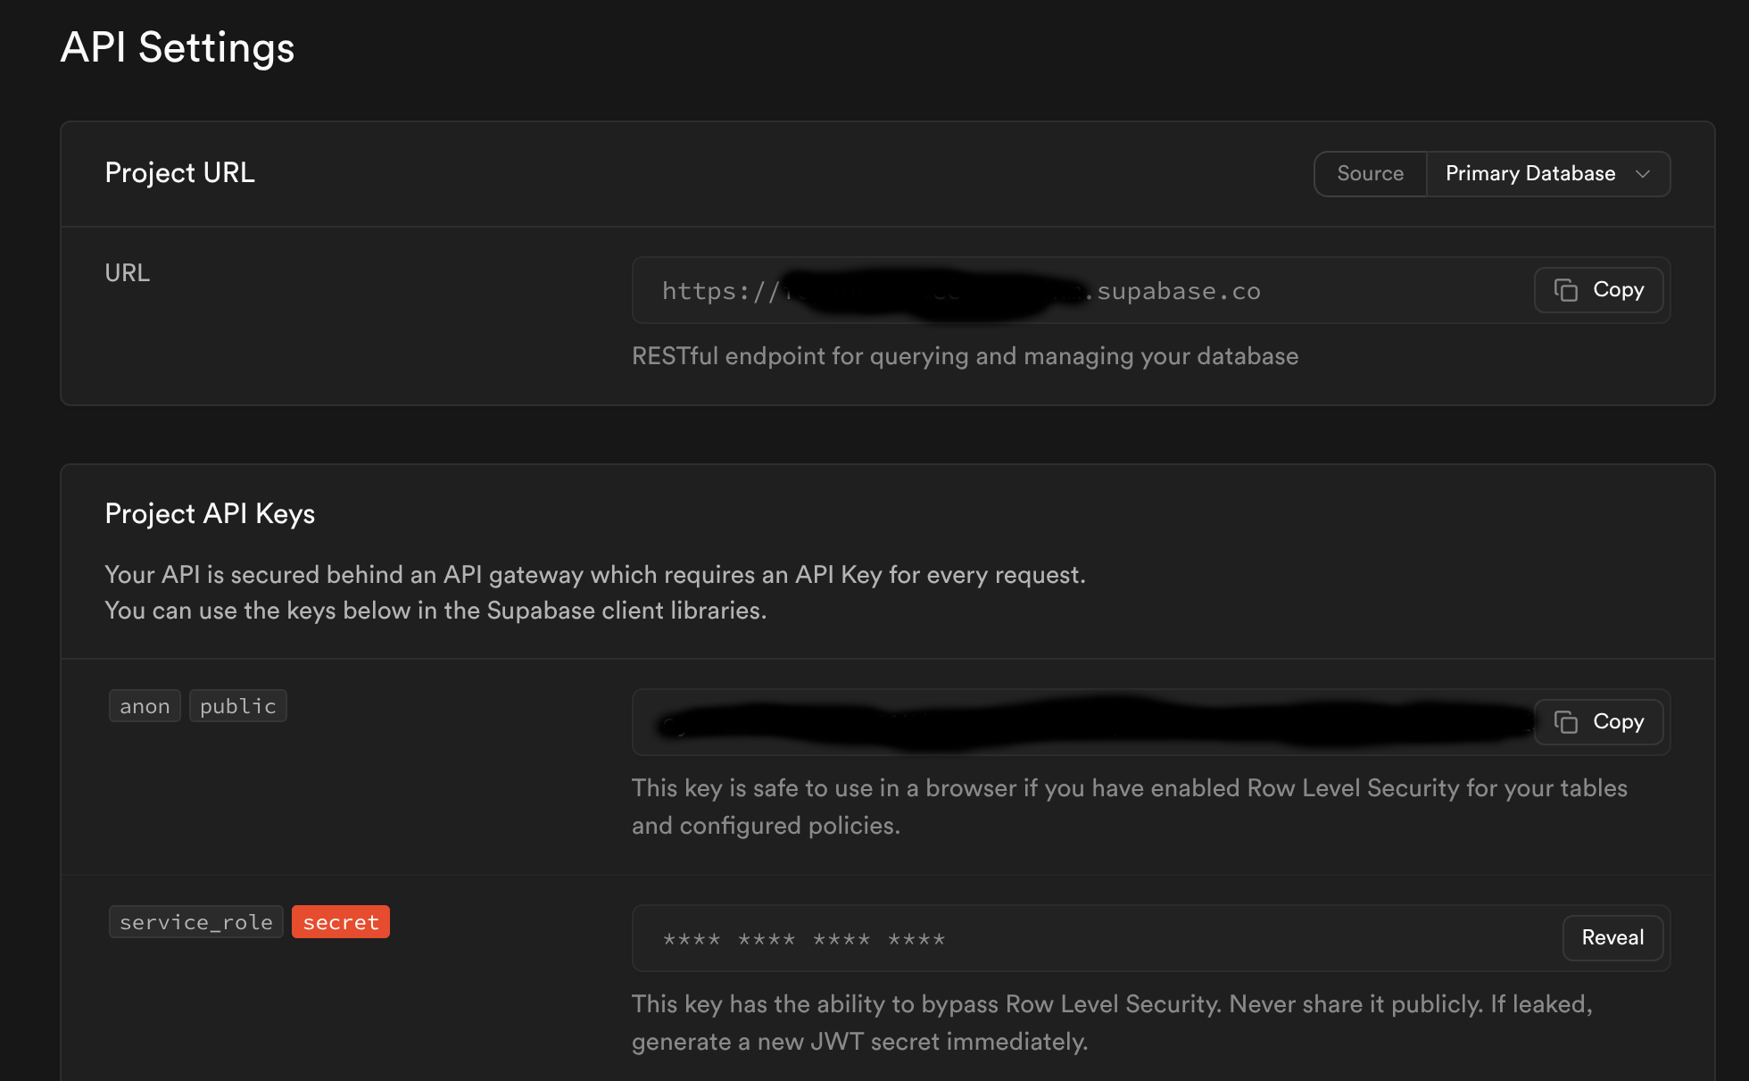Screen dimensions: 1749x1081
Task: Click the chevron next to Primary Database
Action: [x=1643, y=174]
